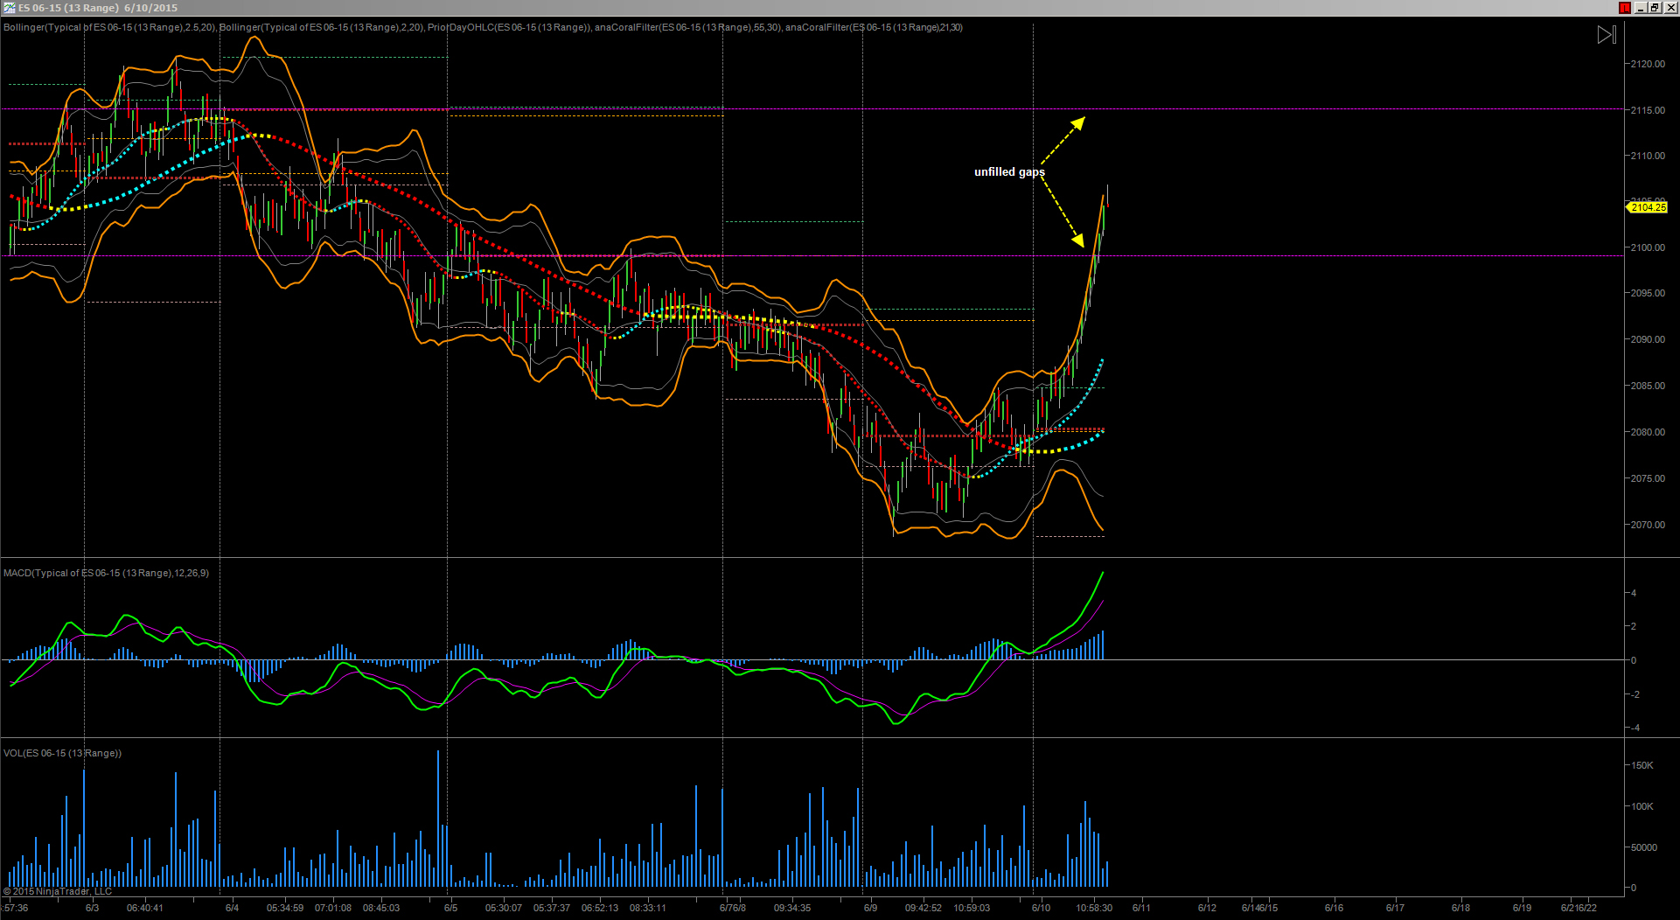Click the 2110.00 price axis label
This screenshot has width=1680, height=920.
tap(1648, 156)
